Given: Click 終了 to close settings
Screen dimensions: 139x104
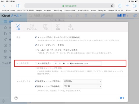Looking at the screenshot, I should pyautogui.click(x=122, y=98).
